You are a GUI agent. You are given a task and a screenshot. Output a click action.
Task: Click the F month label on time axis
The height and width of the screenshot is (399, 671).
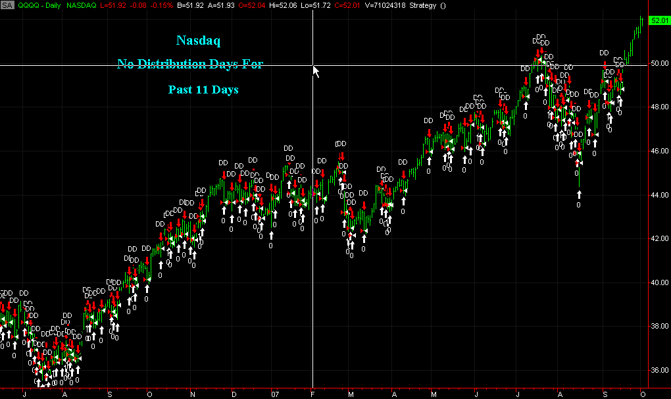(x=312, y=394)
